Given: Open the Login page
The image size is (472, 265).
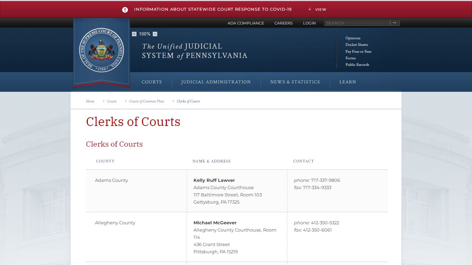Looking at the screenshot, I should [x=309, y=23].
